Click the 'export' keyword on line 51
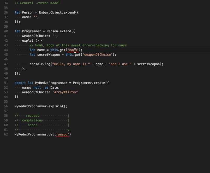 20,83
